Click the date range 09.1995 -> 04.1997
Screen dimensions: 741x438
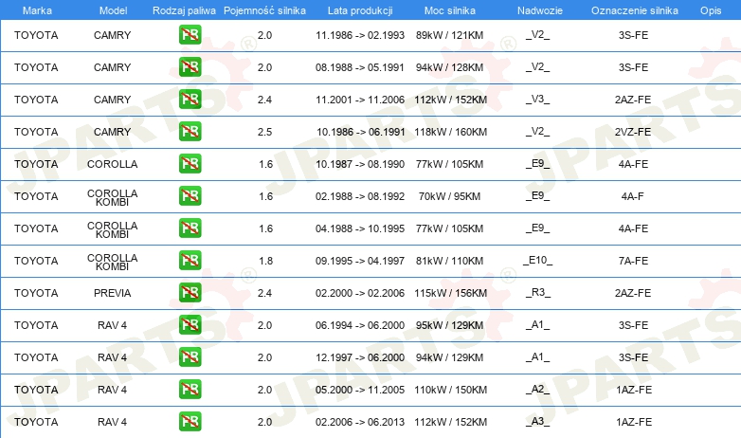coord(360,261)
